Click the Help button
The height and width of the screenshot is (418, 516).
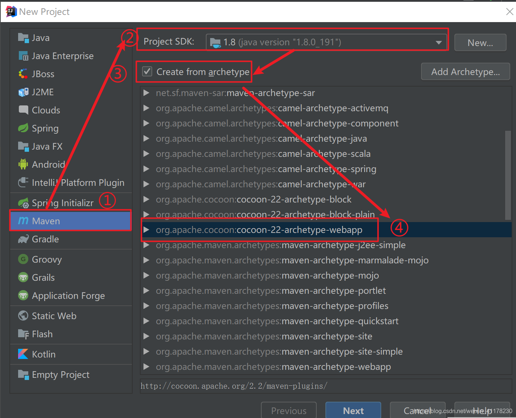(x=482, y=410)
